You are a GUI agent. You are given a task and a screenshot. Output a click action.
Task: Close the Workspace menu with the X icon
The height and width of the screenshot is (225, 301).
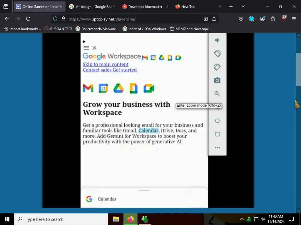tap(94, 48)
